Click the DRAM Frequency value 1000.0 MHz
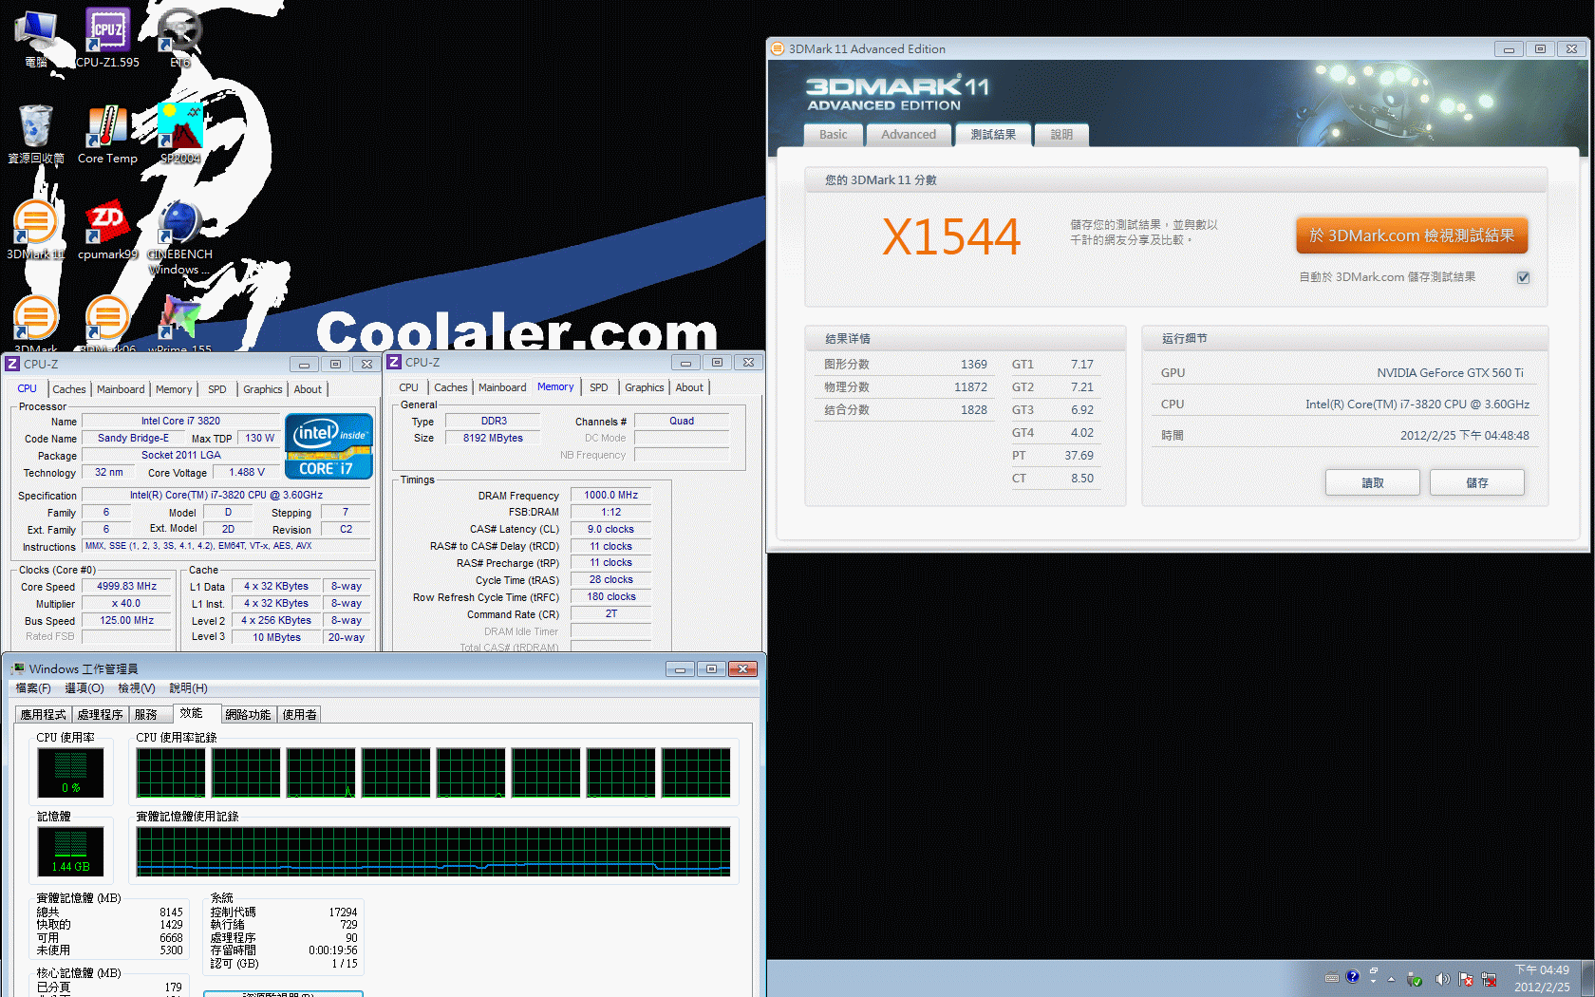This screenshot has width=1595, height=997. coord(611,495)
